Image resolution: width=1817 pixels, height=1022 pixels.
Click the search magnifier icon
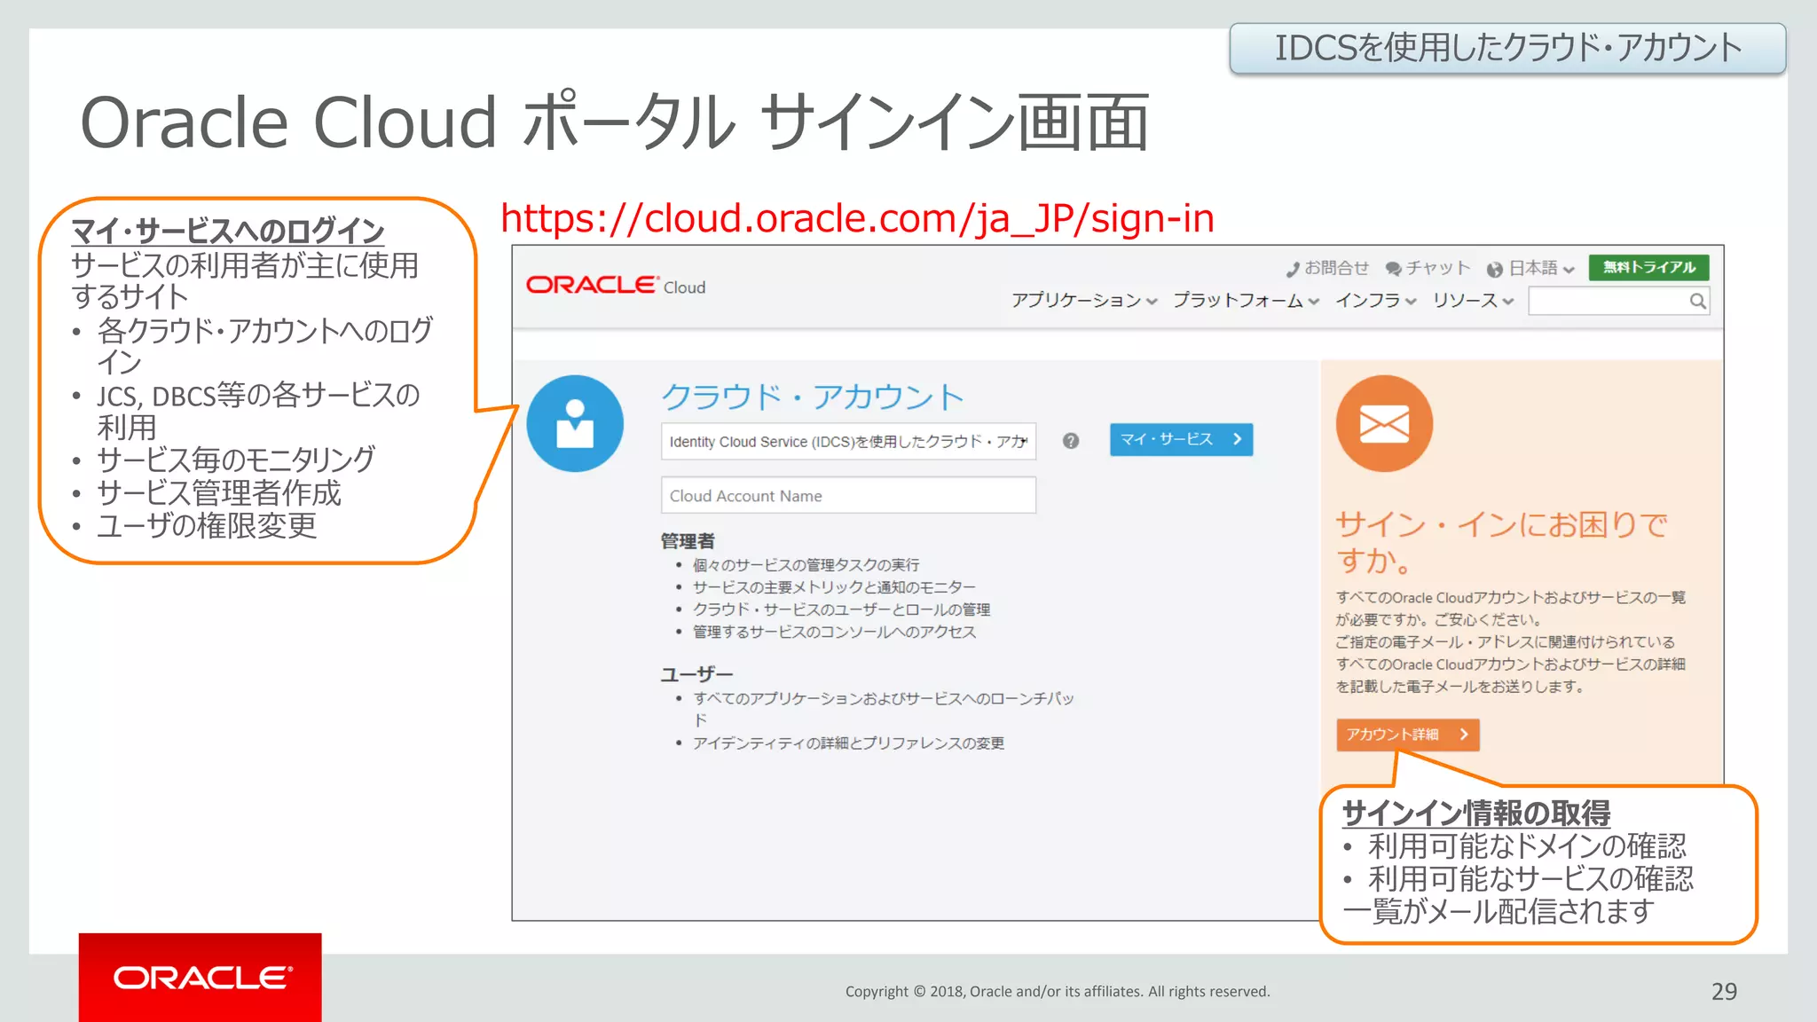click(x=1697, y=301)
